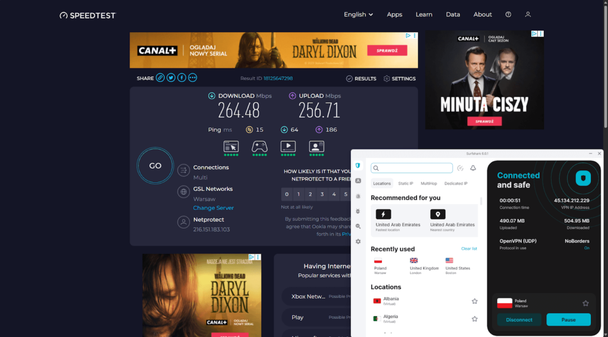Click SPRAWDŹ on Minuta Ciszy ad
This screenshot has width=608, height=337.
(484, 121)
